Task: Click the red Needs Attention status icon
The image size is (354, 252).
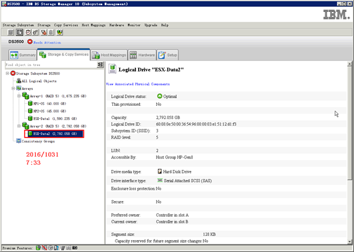Action: [30, 42]
